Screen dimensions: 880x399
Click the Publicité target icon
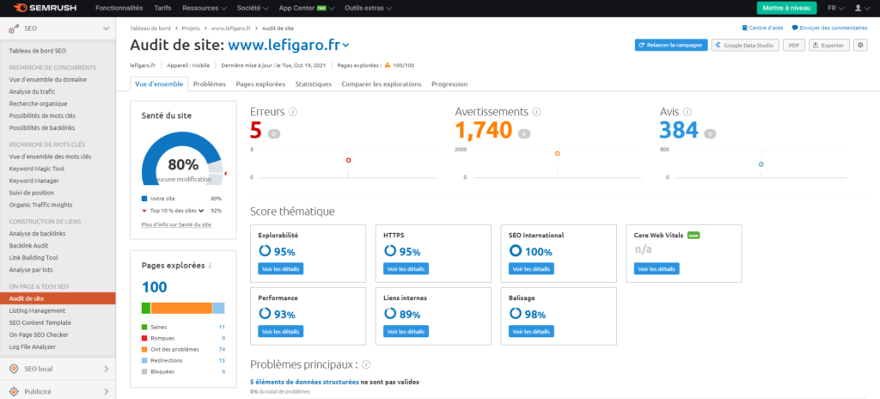(15, 391)
